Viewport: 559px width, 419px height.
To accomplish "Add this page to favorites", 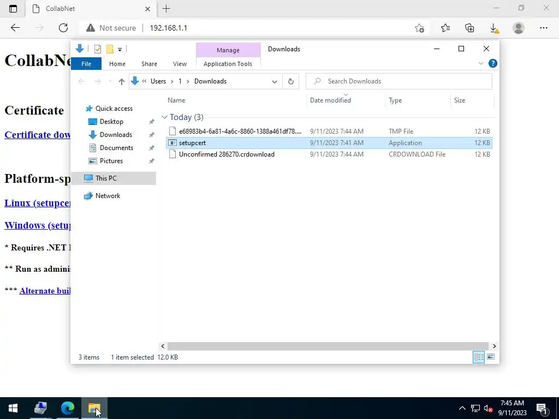I will pos(420,28).
